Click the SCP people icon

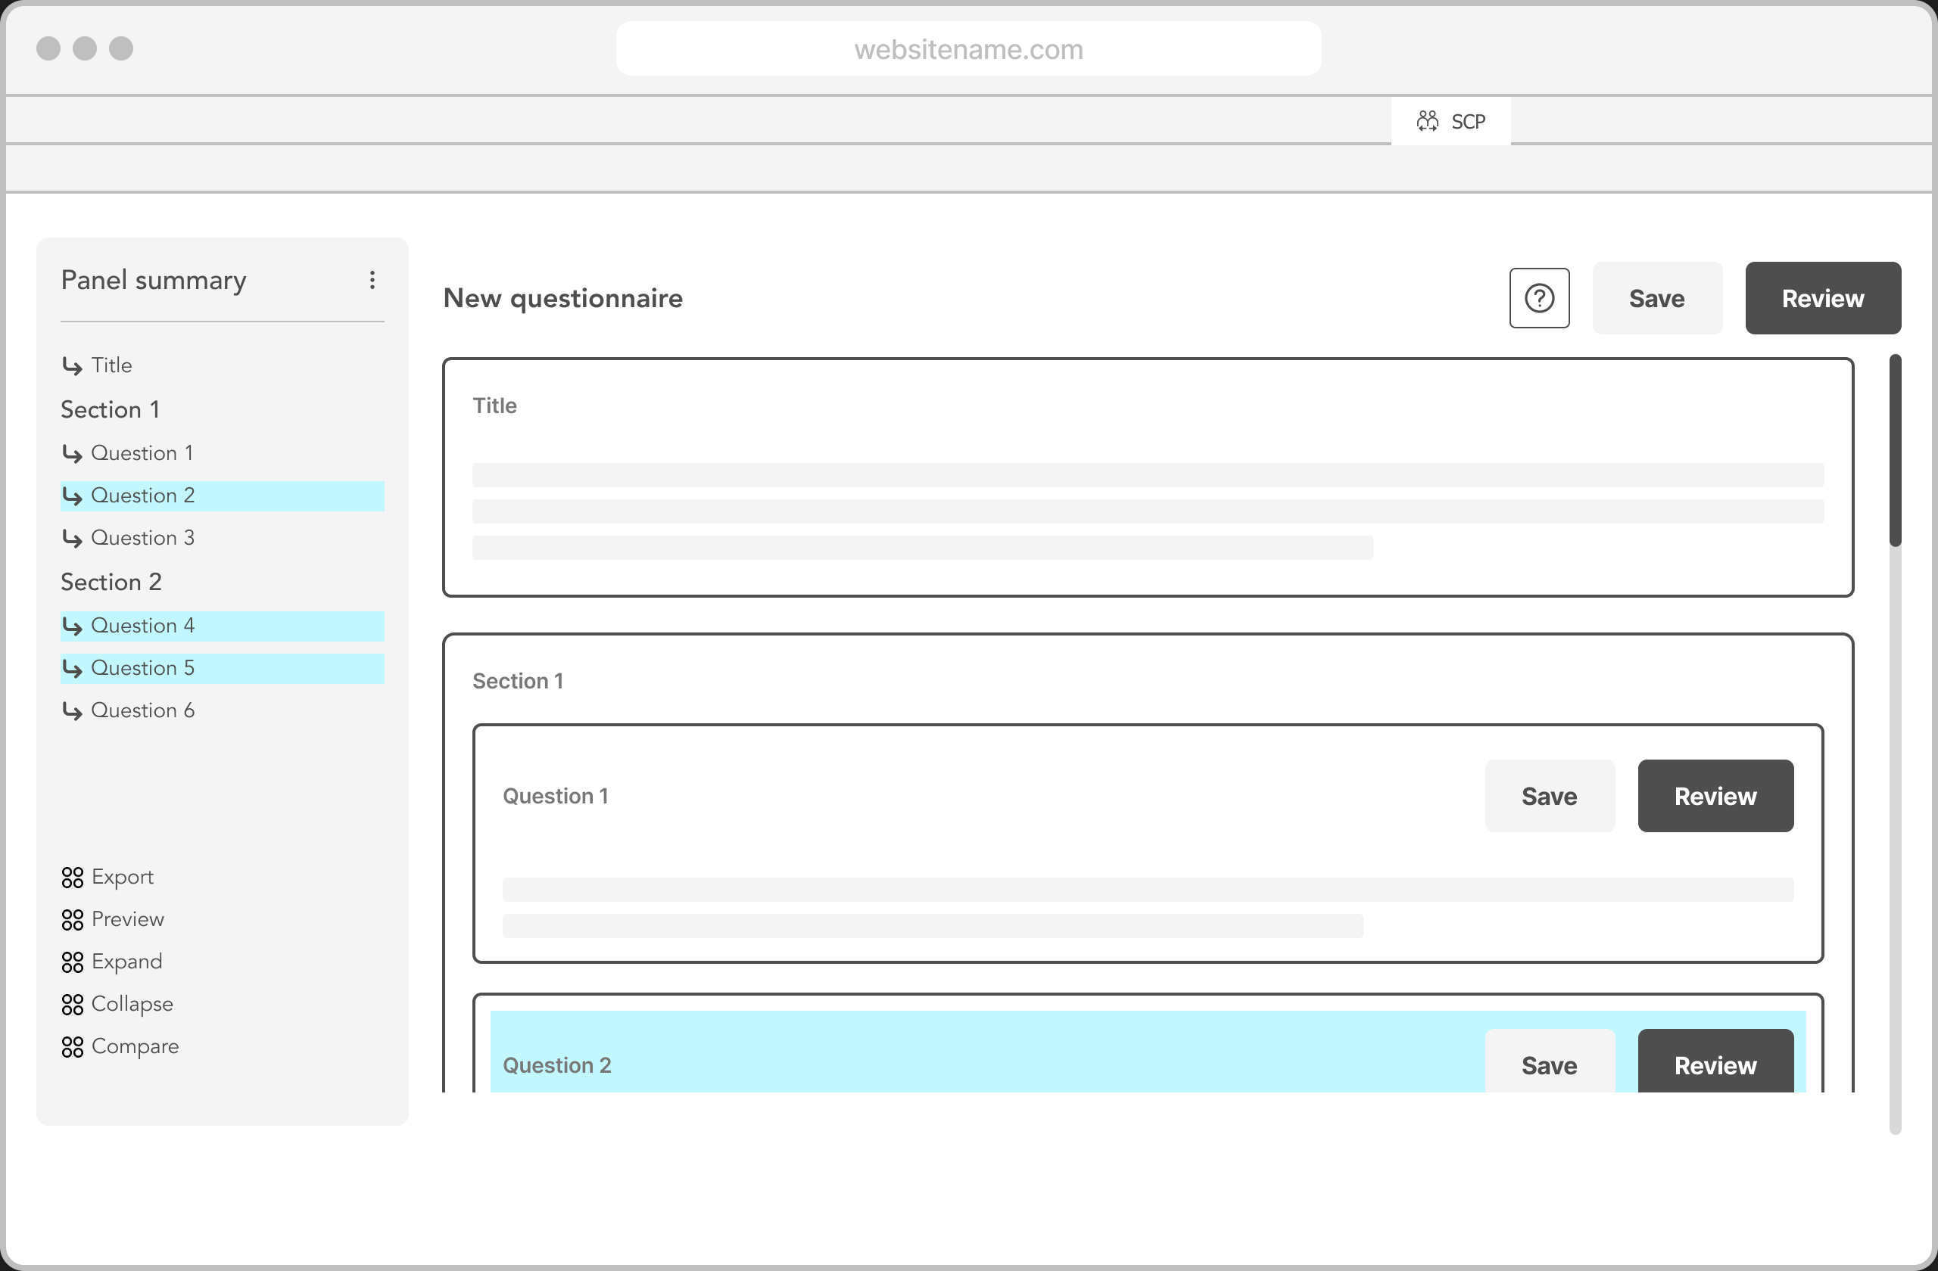pos(1427,121)
